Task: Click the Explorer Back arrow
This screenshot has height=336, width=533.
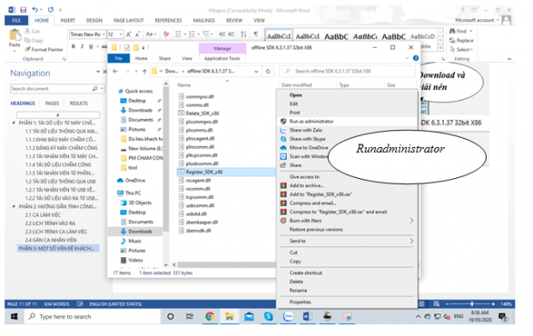Action: (x=117, y=71)
